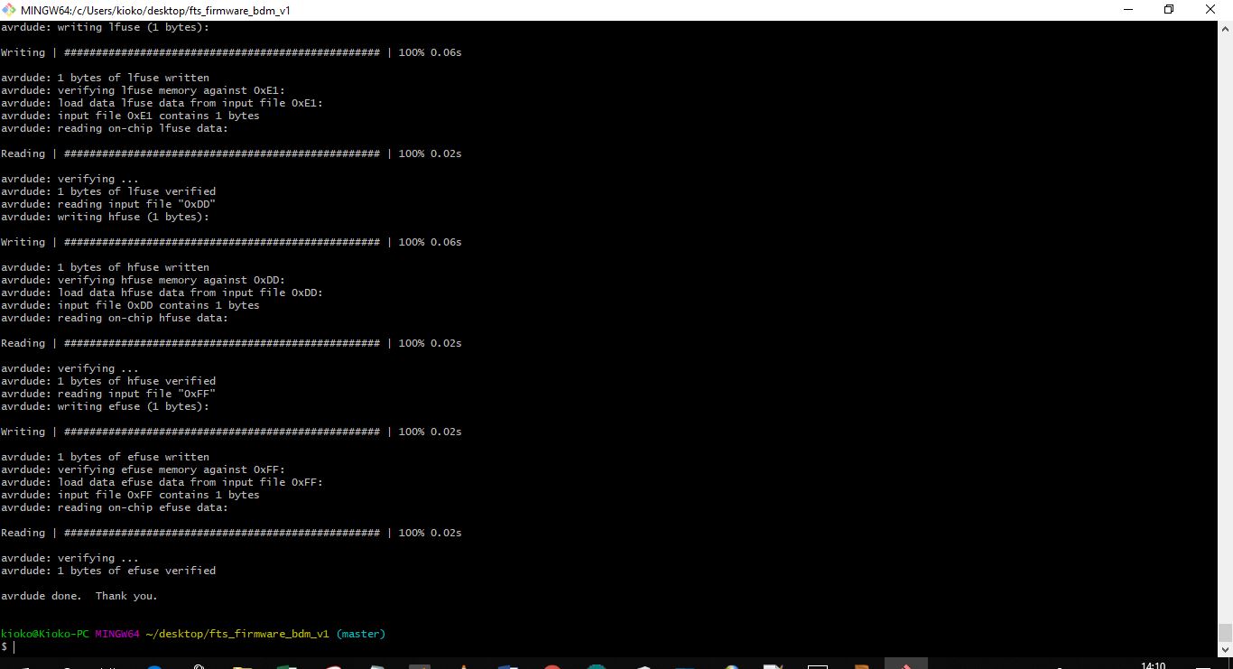The height and width of the screenshot is (669, 1233).
Task: Click the "kioko@Kioko-PC" prompt username
Action: pyautogui.click(x=45, y=634)
